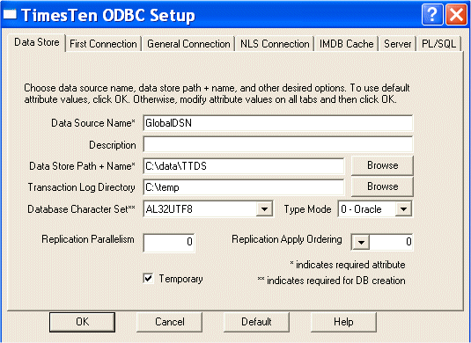Reset values with the Default button

pos(256,322)
